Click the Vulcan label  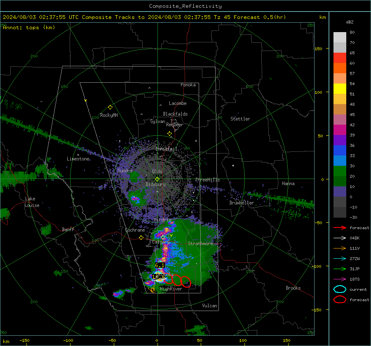(210, 306)
